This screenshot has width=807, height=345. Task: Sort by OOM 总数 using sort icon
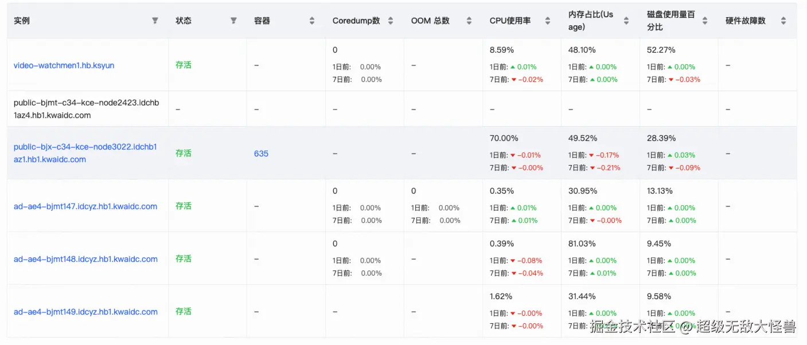pos(469,21)
